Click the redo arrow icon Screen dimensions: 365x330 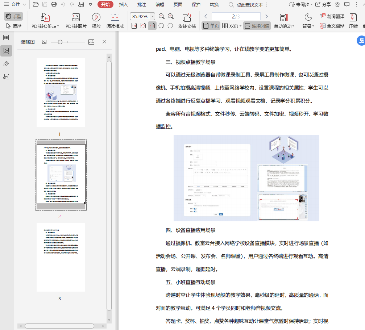pyautogui.click(x=72, y=4)
